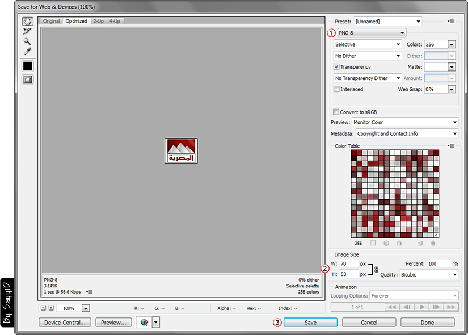Image resolution: width=468 pixels, height=335 pixels.
Task: Toggle slices visibility icon
Action: coord(27,79)
